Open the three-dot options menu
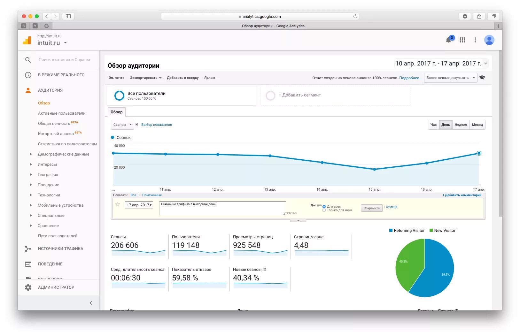The width and height of the screenshot is (520, 336). [x=475, y=40]
